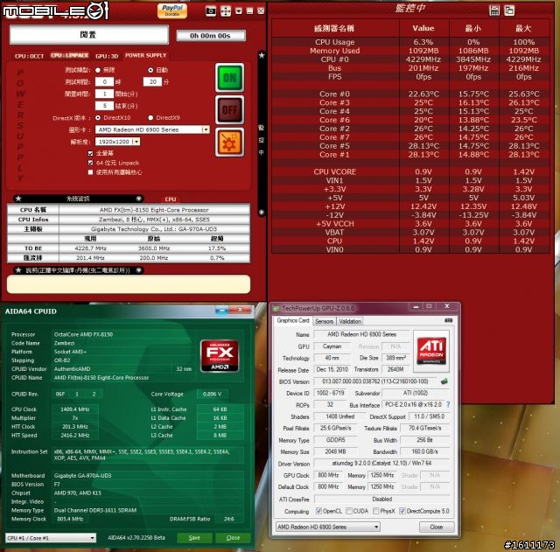Switch to the CPU:OCCT tab
This screenshot has width=560, height=552.
tap(29, 56)
